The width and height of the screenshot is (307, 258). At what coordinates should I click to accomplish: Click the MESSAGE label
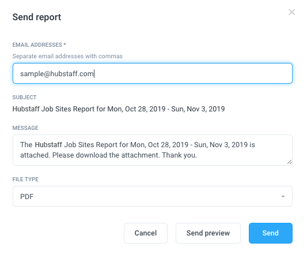coord(25,128)
